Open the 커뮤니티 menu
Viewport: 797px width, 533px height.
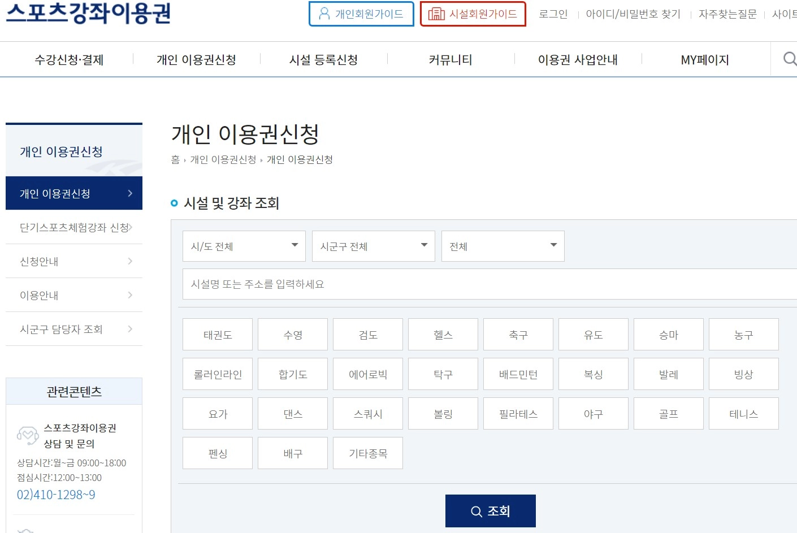coord(451,59)
